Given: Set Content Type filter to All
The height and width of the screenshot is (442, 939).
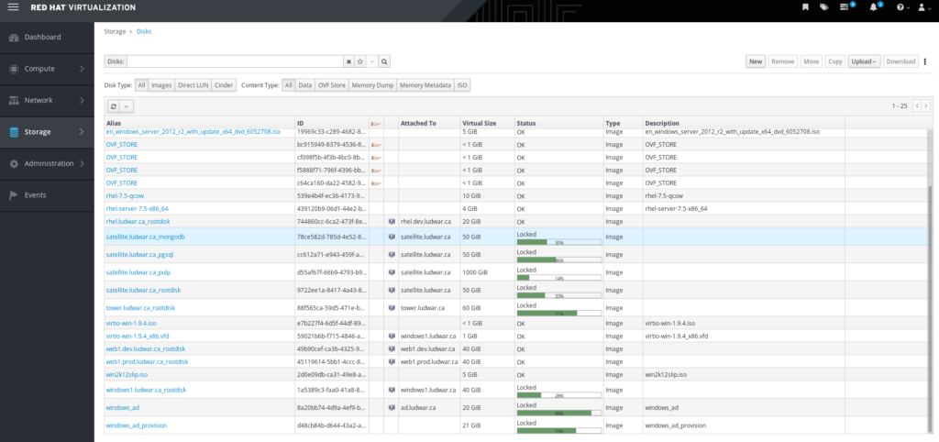Looking at the screenshot, I should 289,85.
